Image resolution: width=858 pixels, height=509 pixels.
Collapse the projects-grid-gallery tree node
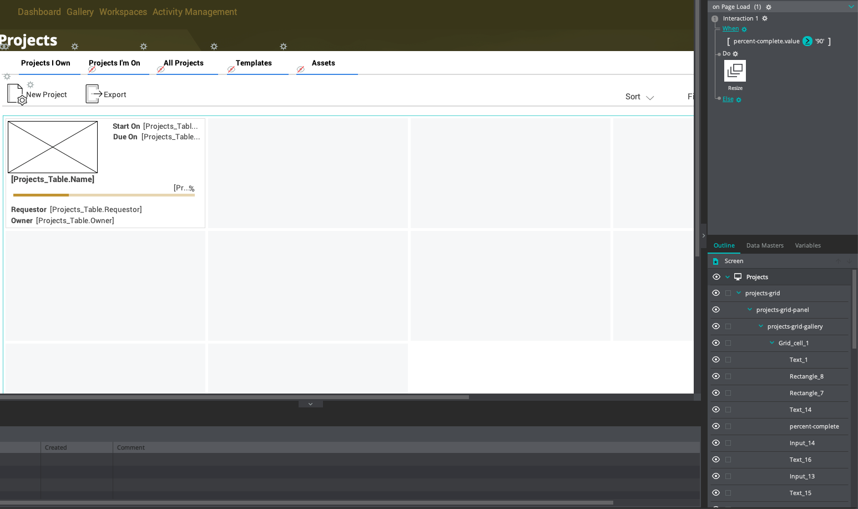(x=761, y=326)
